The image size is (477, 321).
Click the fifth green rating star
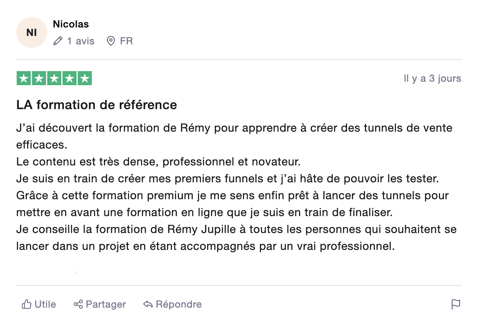pyautogui.click(x=85, y=78)
